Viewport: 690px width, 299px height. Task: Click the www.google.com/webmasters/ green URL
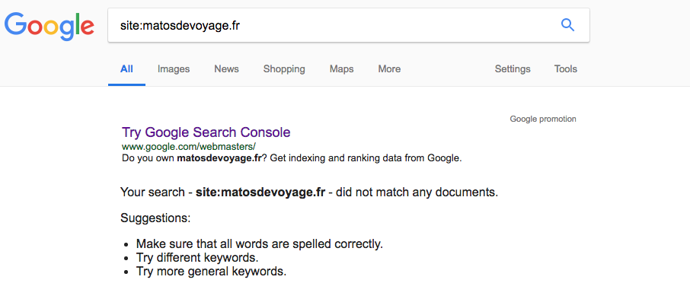188,146
